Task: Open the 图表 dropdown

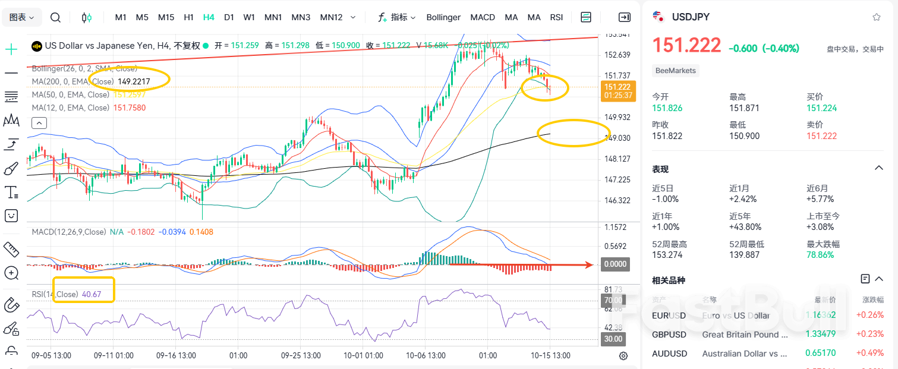Action: click(22, 17)
